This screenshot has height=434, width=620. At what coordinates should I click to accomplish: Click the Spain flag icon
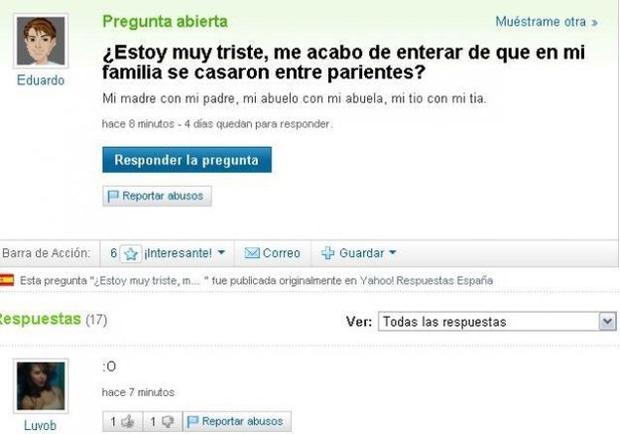pyautogui.click(x=6, y=280)
